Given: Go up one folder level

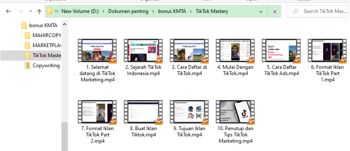Looking at the screenshot, I should click(39, 11).
